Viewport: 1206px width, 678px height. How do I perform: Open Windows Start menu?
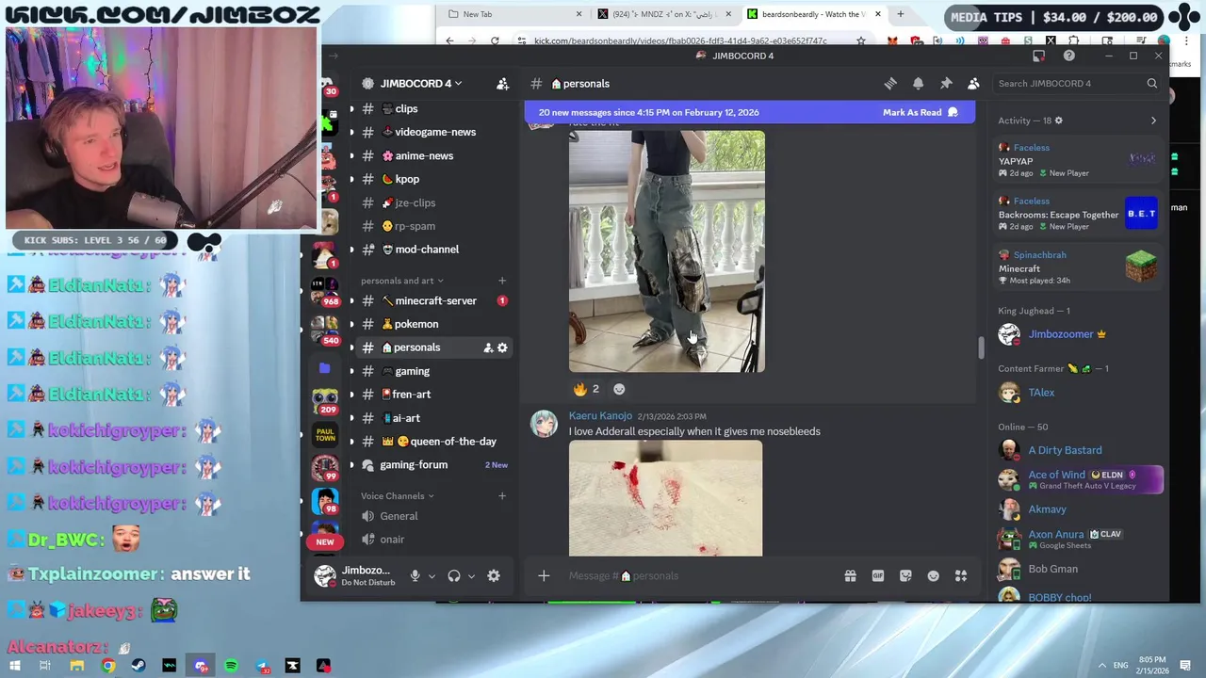15,666
